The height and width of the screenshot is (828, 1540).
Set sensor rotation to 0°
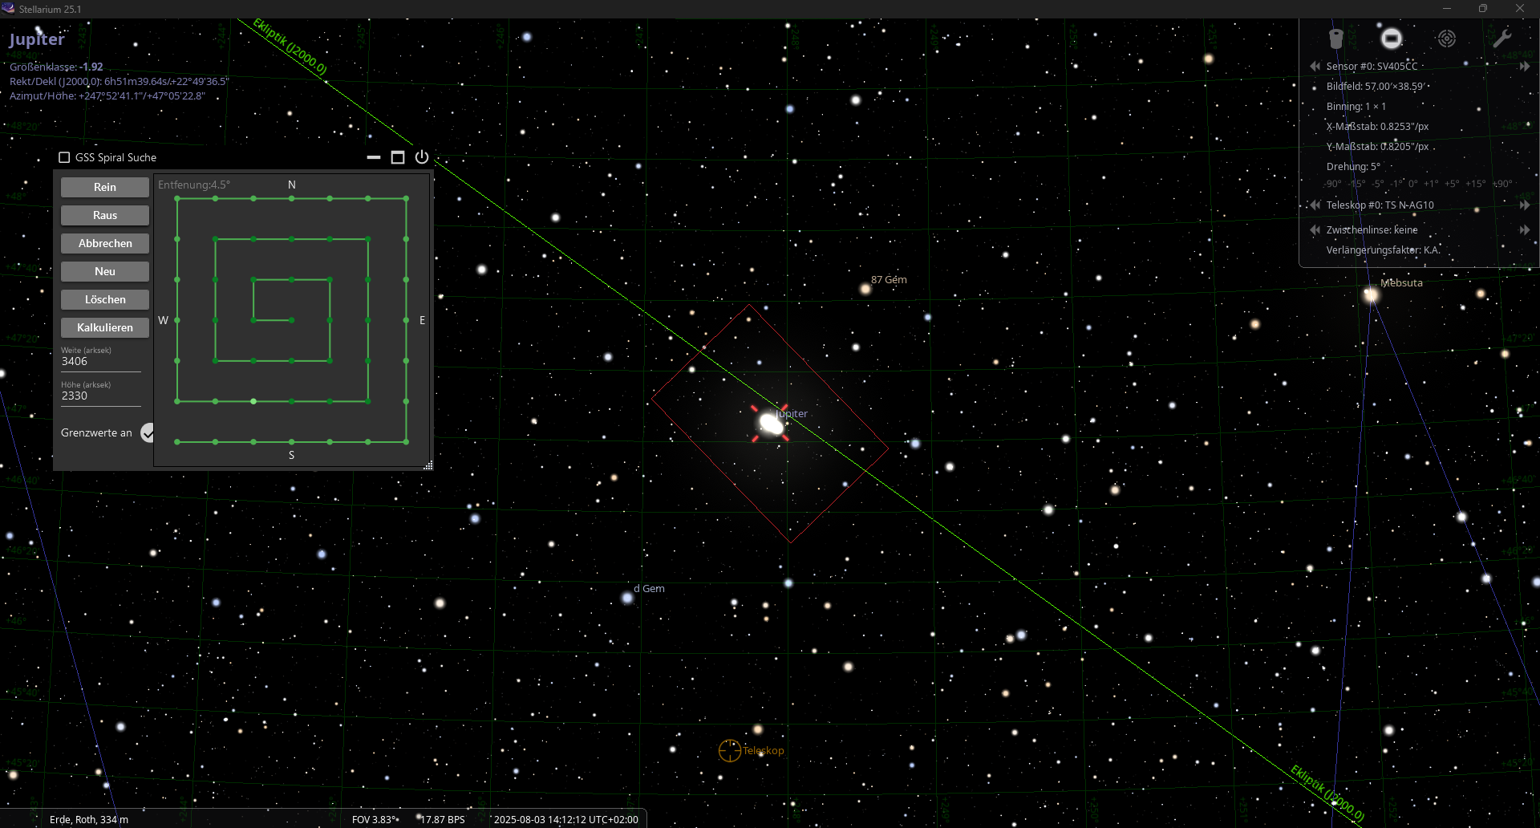(1413, 184)
